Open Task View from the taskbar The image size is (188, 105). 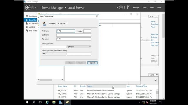click(40, 102)
